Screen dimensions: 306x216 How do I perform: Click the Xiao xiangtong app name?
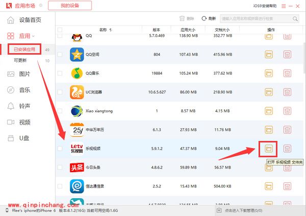click(99, 111)
